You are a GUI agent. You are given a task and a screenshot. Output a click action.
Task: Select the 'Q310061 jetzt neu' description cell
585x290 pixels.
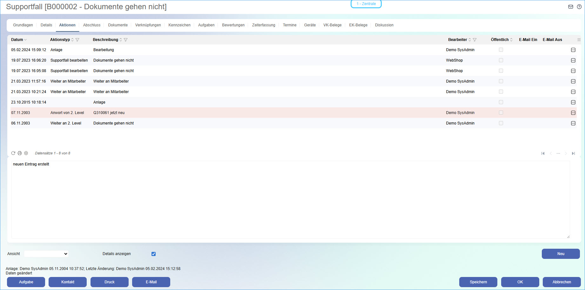(109, 113)
